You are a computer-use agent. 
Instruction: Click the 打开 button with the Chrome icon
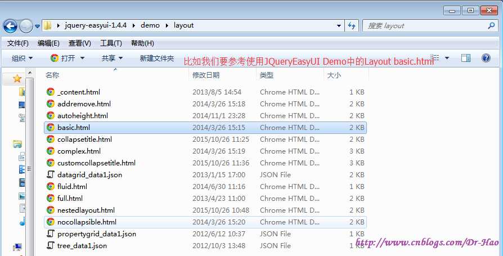click(x=63, y=58)
